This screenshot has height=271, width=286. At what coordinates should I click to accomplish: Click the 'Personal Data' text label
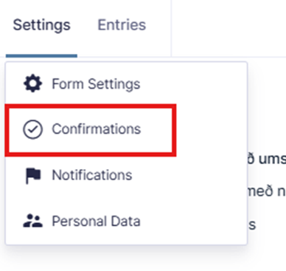tap(96, 221)
